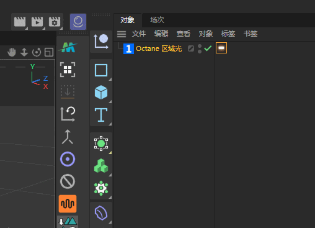Select the three-way axis arrow icon
This screenshot has width=315, height=228.
pos(68,137)
